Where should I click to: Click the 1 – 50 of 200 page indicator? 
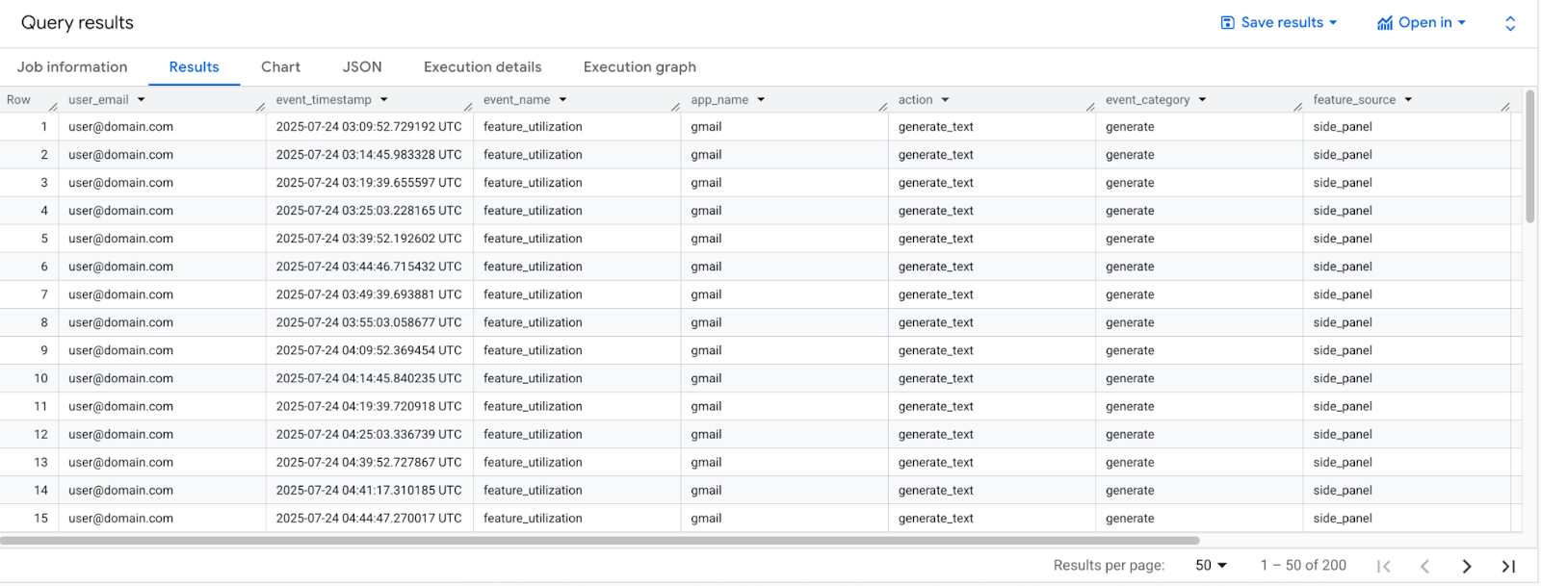(1303, 566)
